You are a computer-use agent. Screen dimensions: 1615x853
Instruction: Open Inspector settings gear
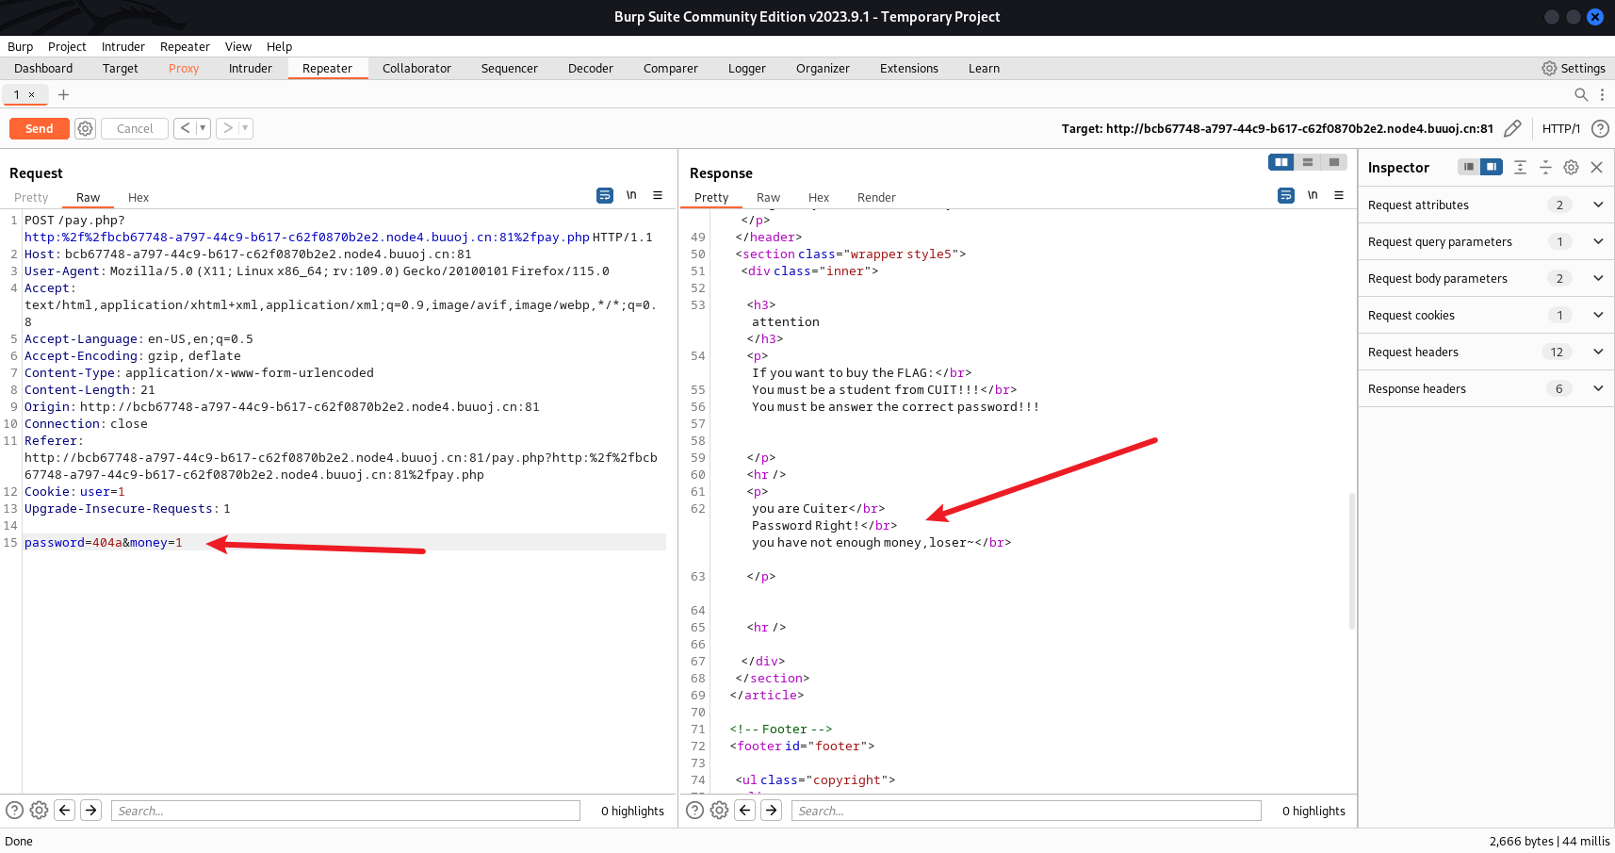pos(1571,167)
